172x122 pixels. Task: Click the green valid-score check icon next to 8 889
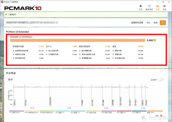pyautogui.click(x=155, y=40)
